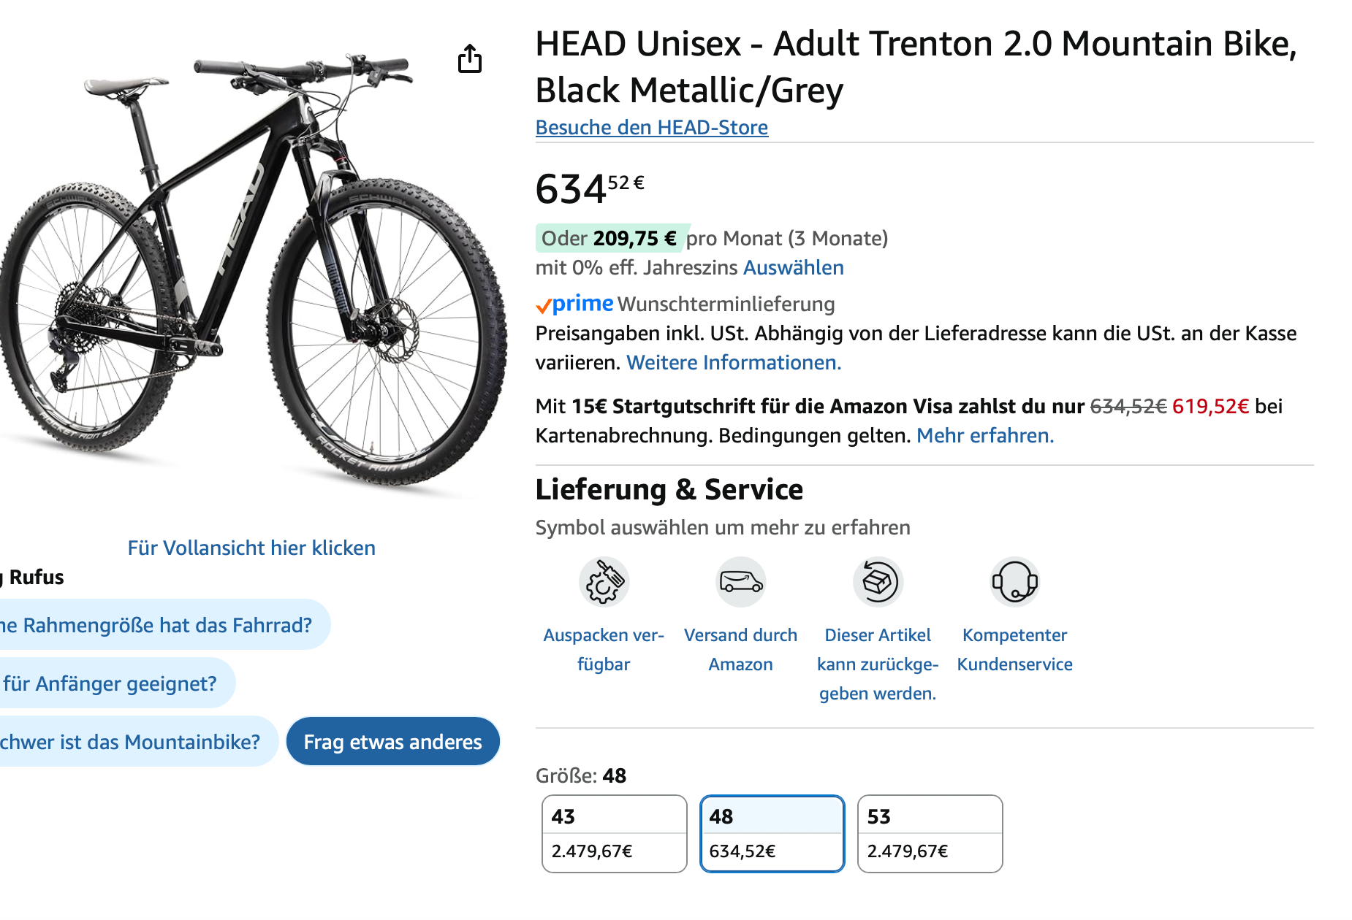Select frame size 48
Viewport: 1352px width, 920px height.
[772, 834]
